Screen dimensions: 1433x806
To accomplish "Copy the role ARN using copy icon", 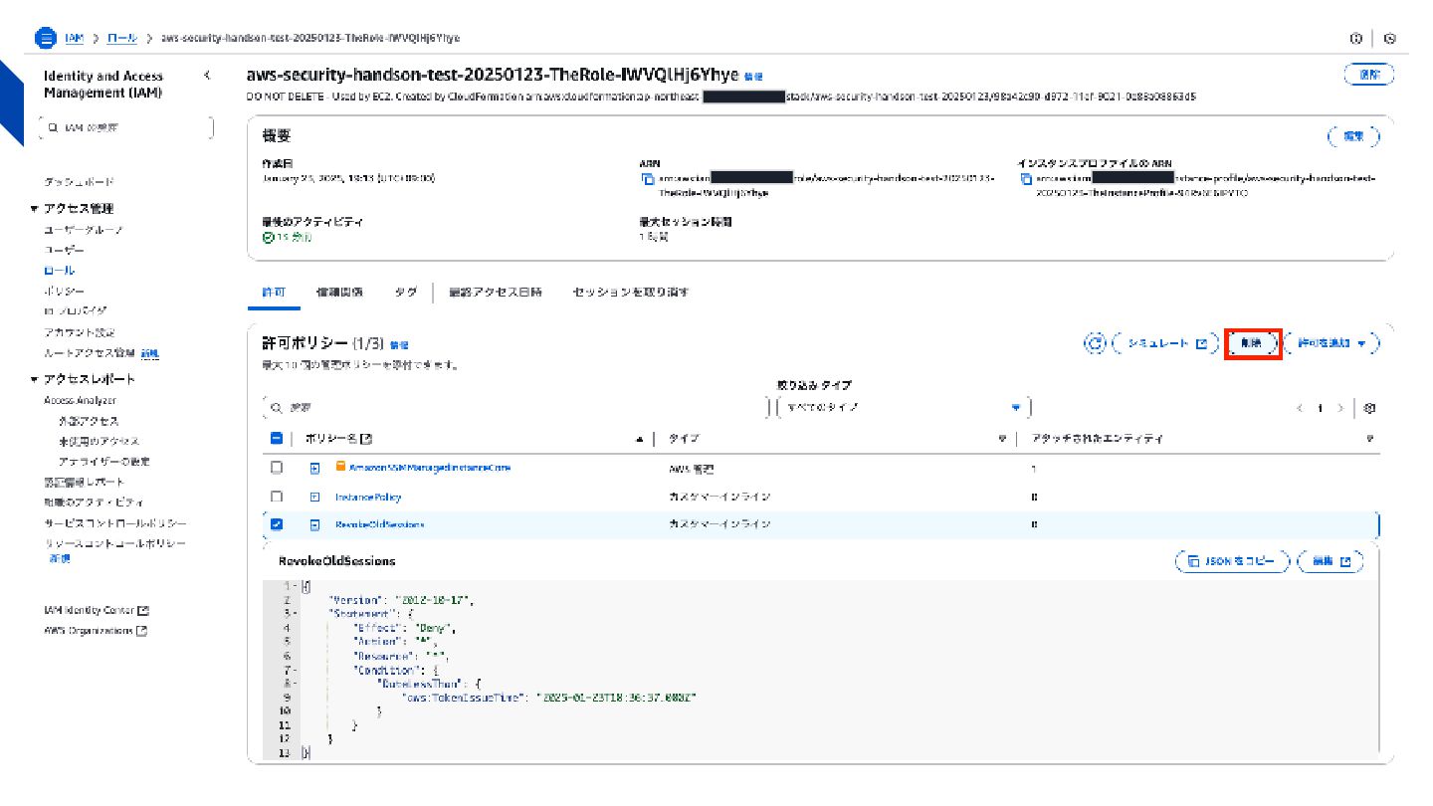I will coord(646,179).
